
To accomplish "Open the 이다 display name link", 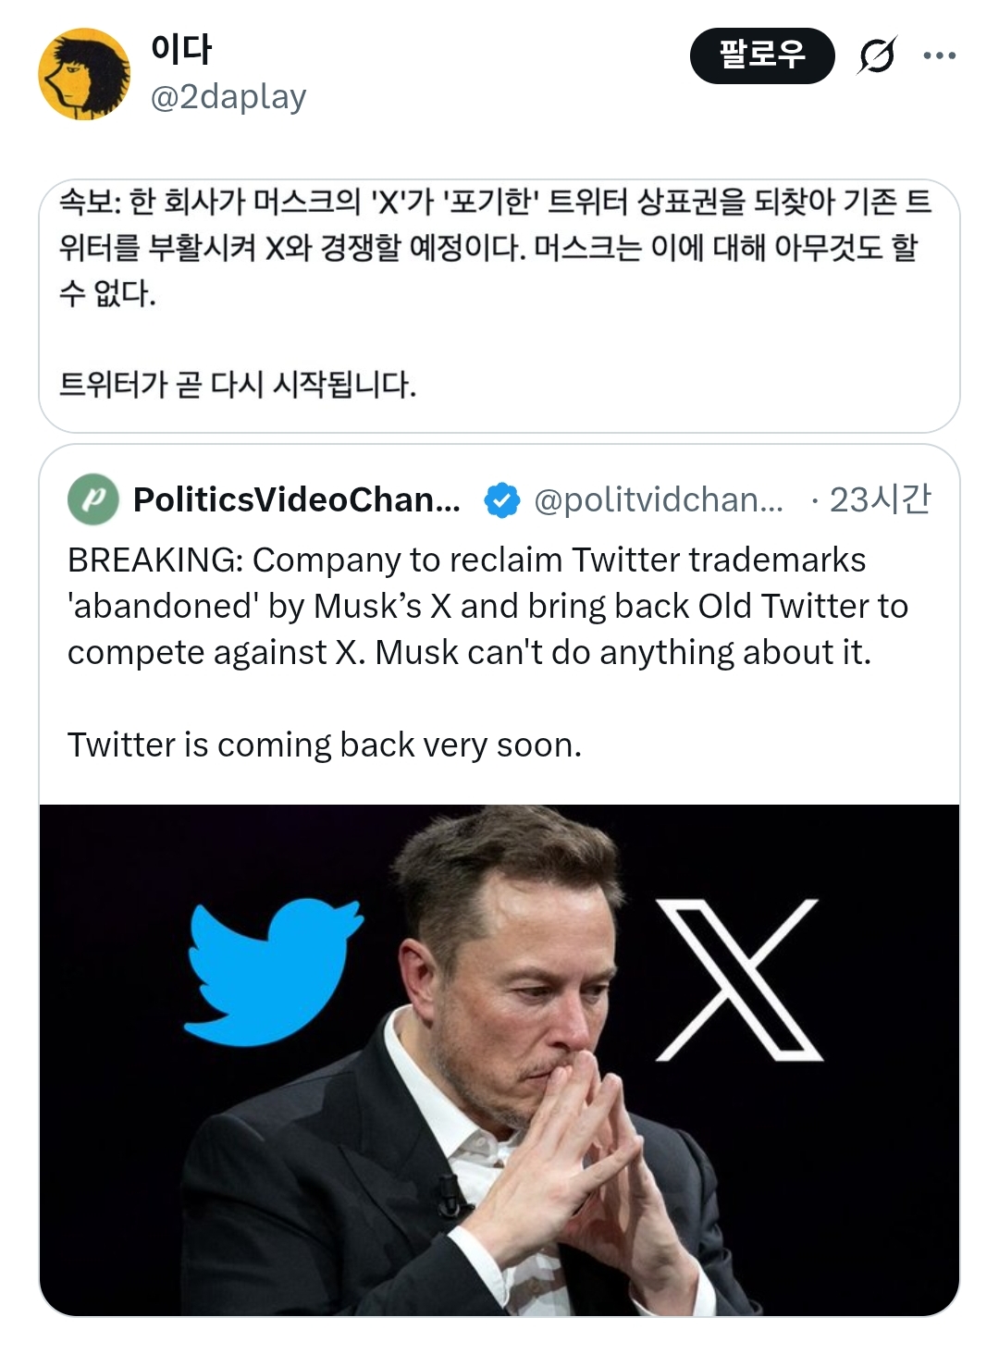I will click(181, 49).
